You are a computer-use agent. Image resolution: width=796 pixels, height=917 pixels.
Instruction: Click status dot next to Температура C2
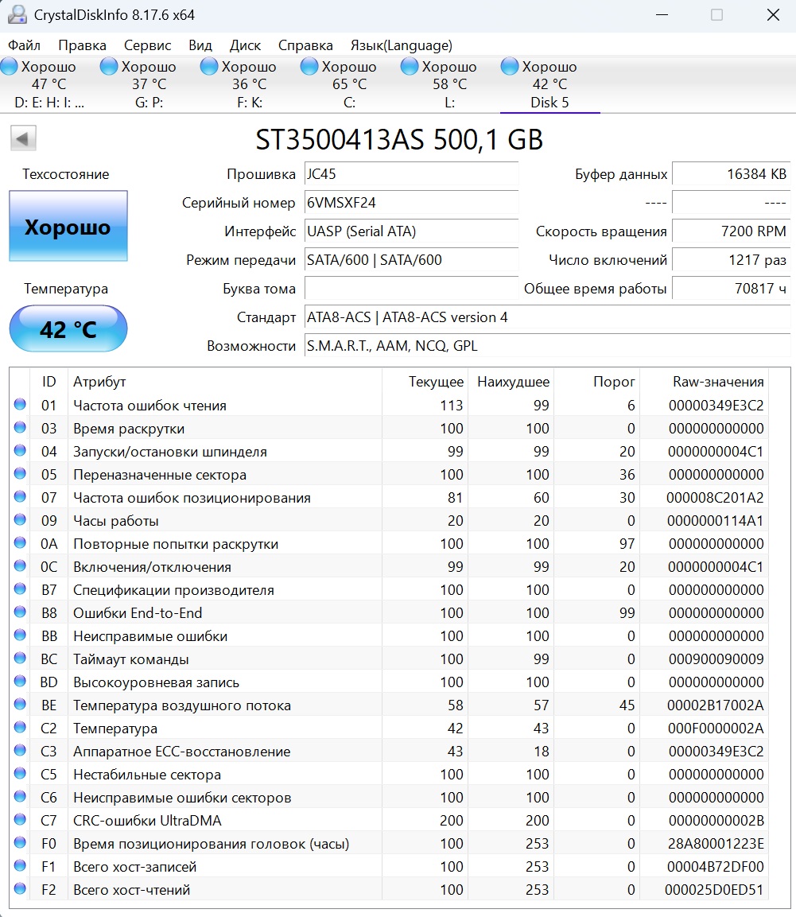(20, 728)
